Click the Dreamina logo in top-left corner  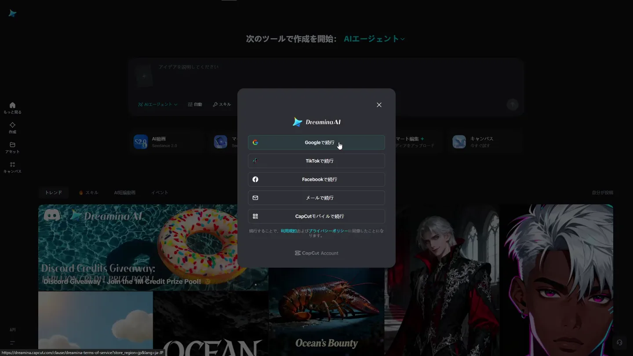coord(12,14)
